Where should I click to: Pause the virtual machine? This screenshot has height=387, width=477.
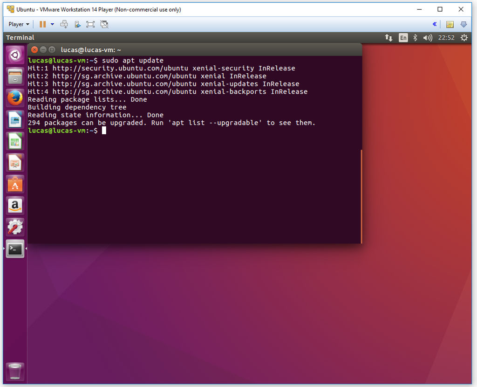coord(42,24)
